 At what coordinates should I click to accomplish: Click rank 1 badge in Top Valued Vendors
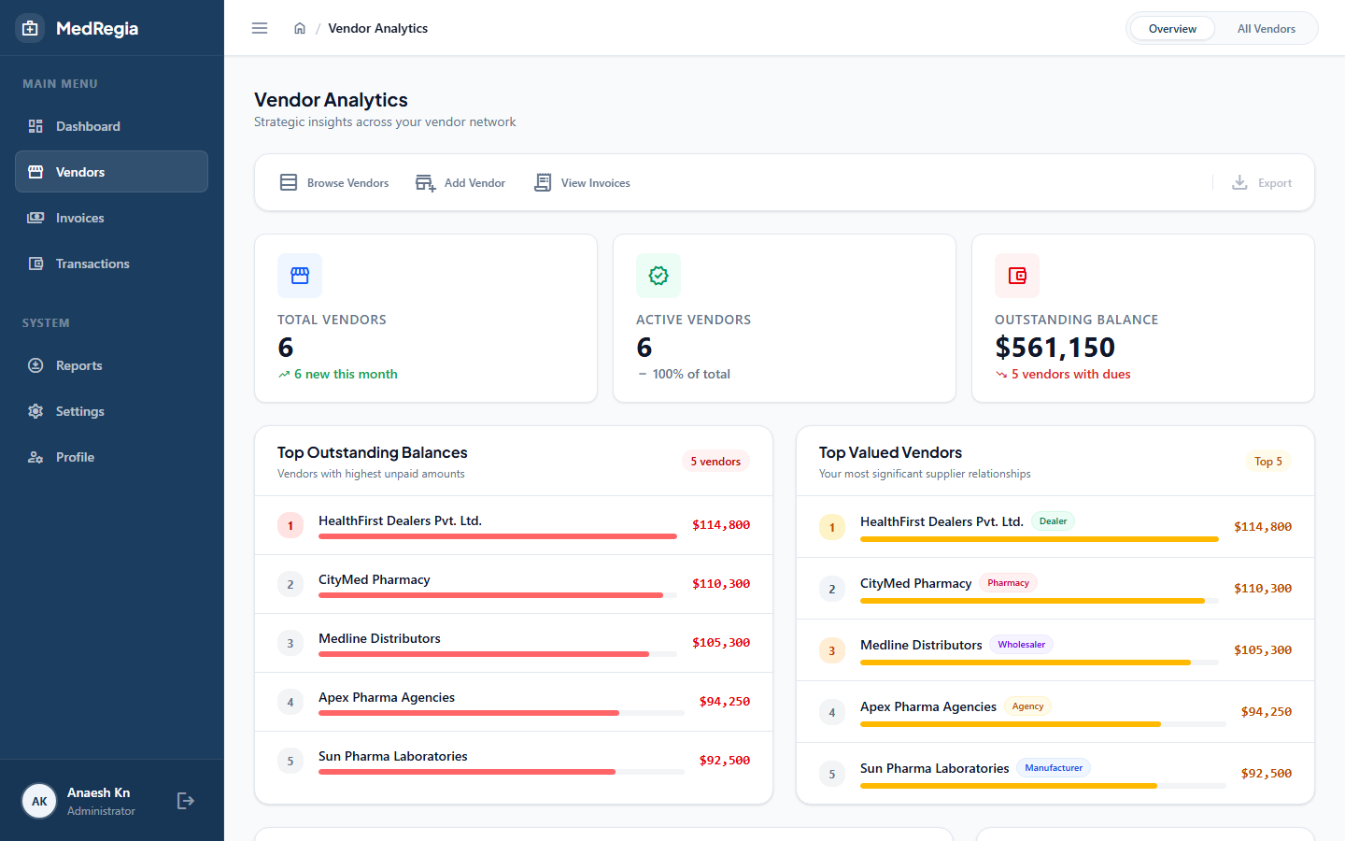click(832, 527)
